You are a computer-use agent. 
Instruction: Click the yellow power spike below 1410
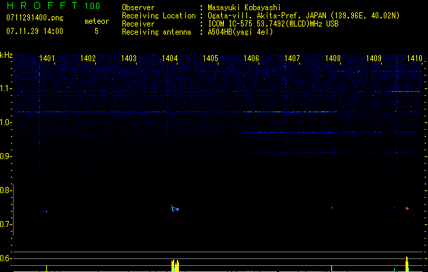tap(407, 264)
